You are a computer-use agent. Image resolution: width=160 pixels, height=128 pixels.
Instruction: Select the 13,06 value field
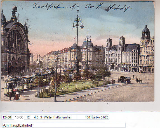(x=18, y=117)
